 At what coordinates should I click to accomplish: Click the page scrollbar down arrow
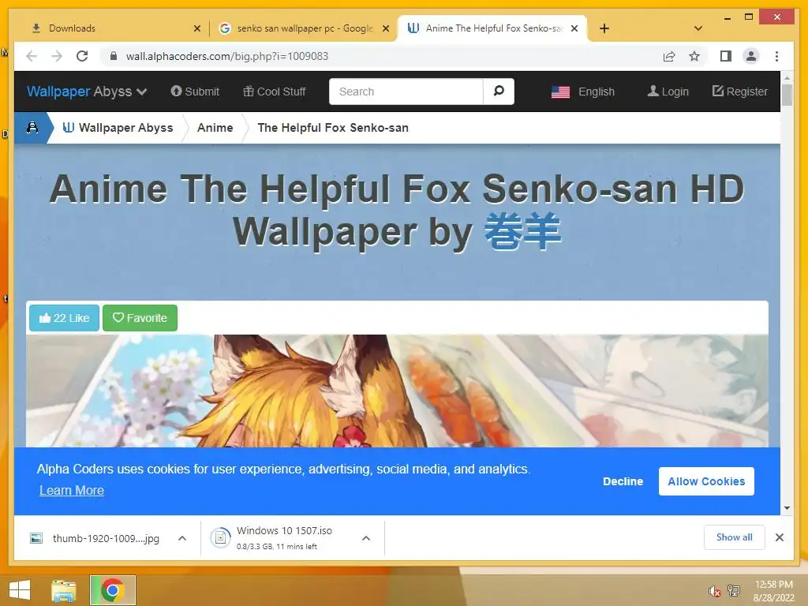tap(787, 508)
